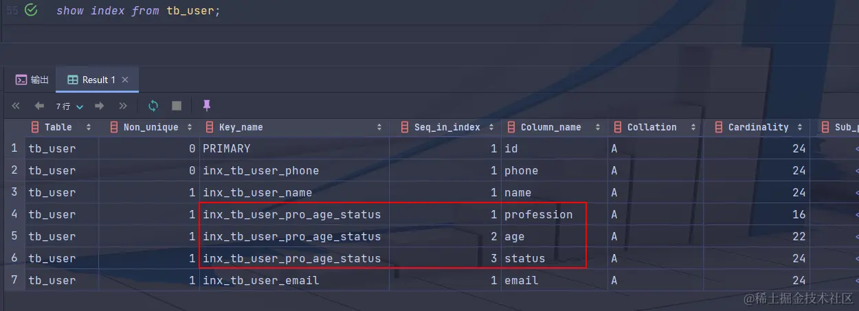Viewport: 859px width, 311px height.
Task: Click the inx_tb_user_email cell
Action: click(260, 280)
